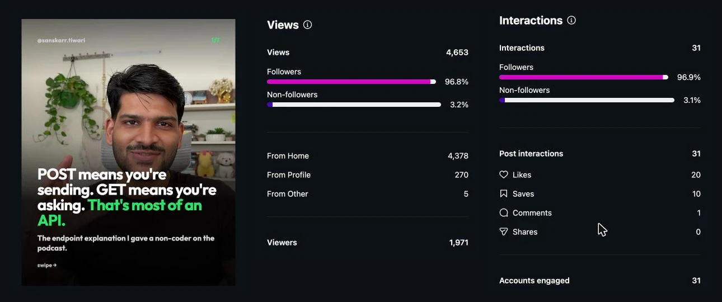
Task: Click the info icon beside Views heading
Action: pos(307,25)
